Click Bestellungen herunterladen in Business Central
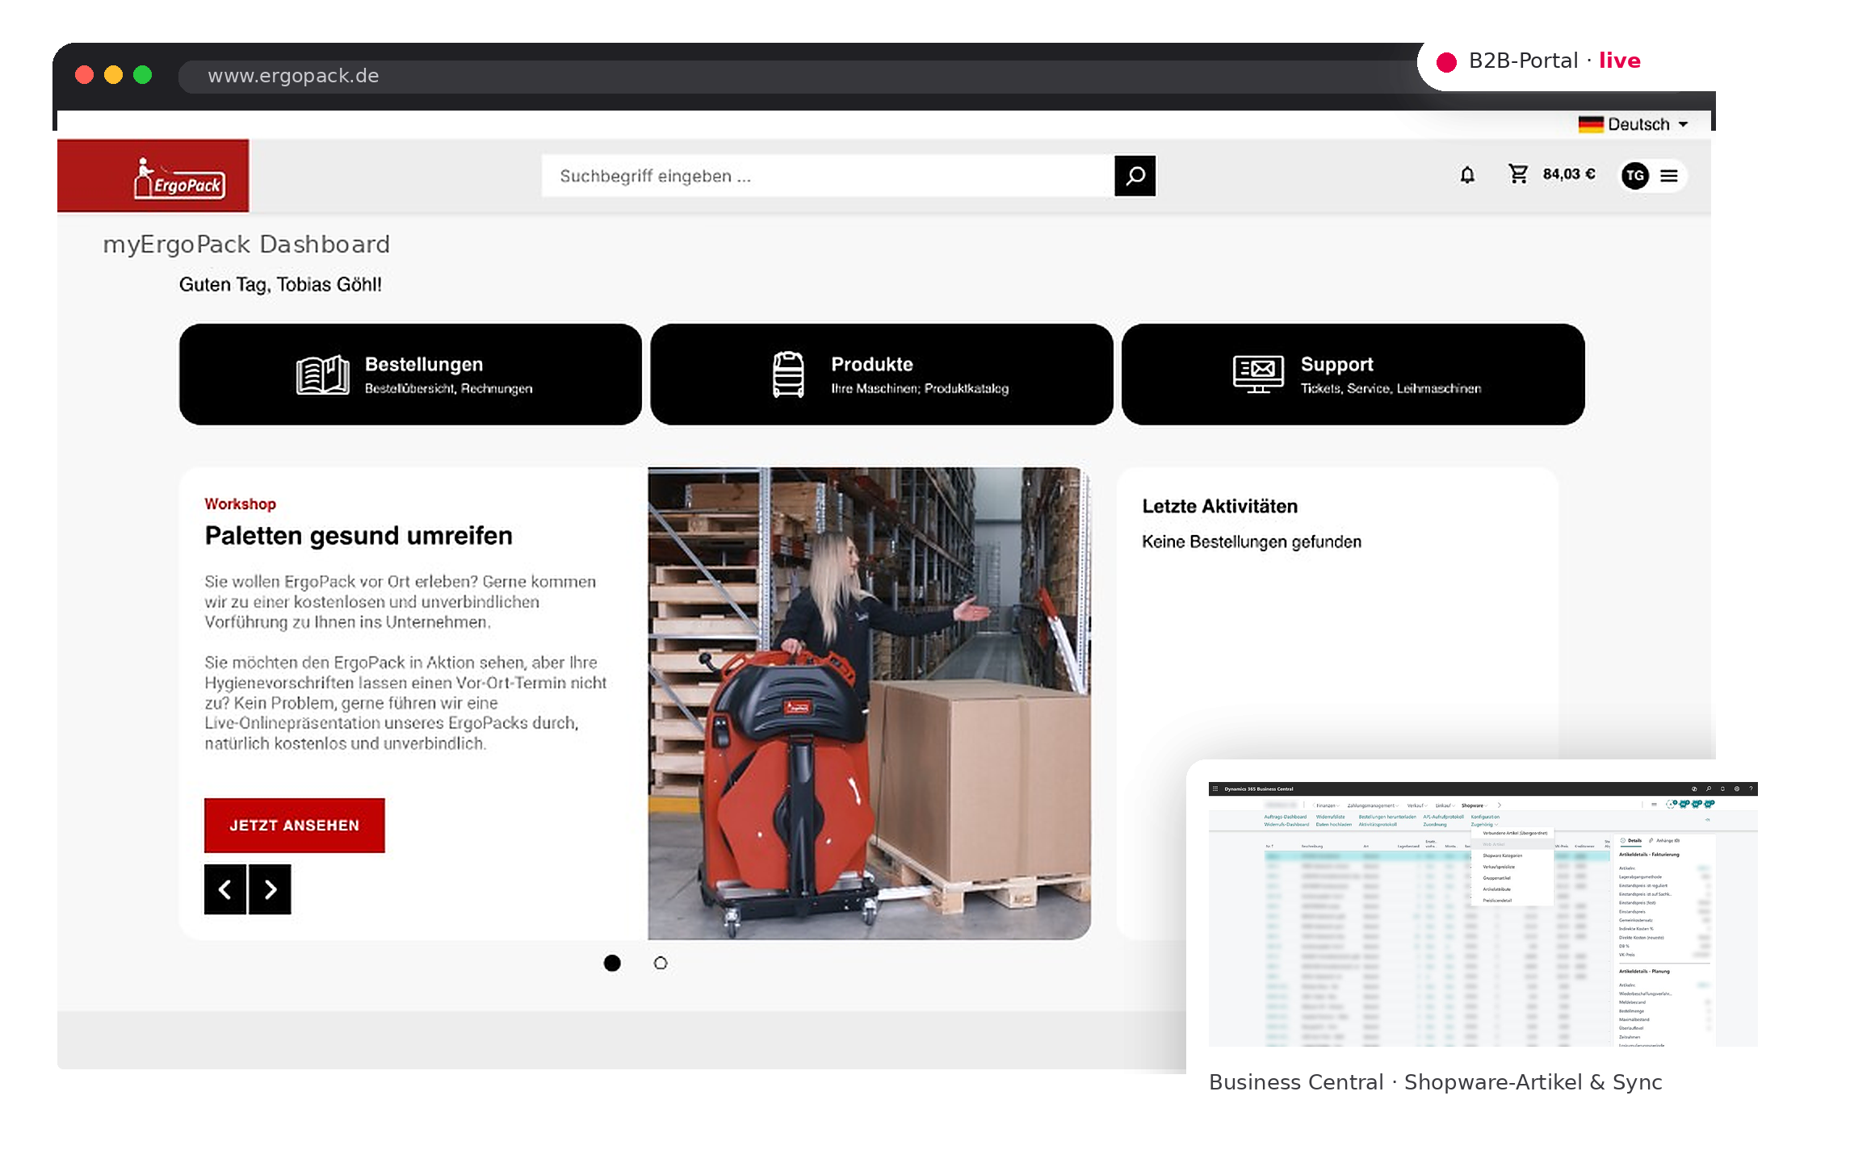This screenshot has width=1850, height=1171. (1387, 817)
